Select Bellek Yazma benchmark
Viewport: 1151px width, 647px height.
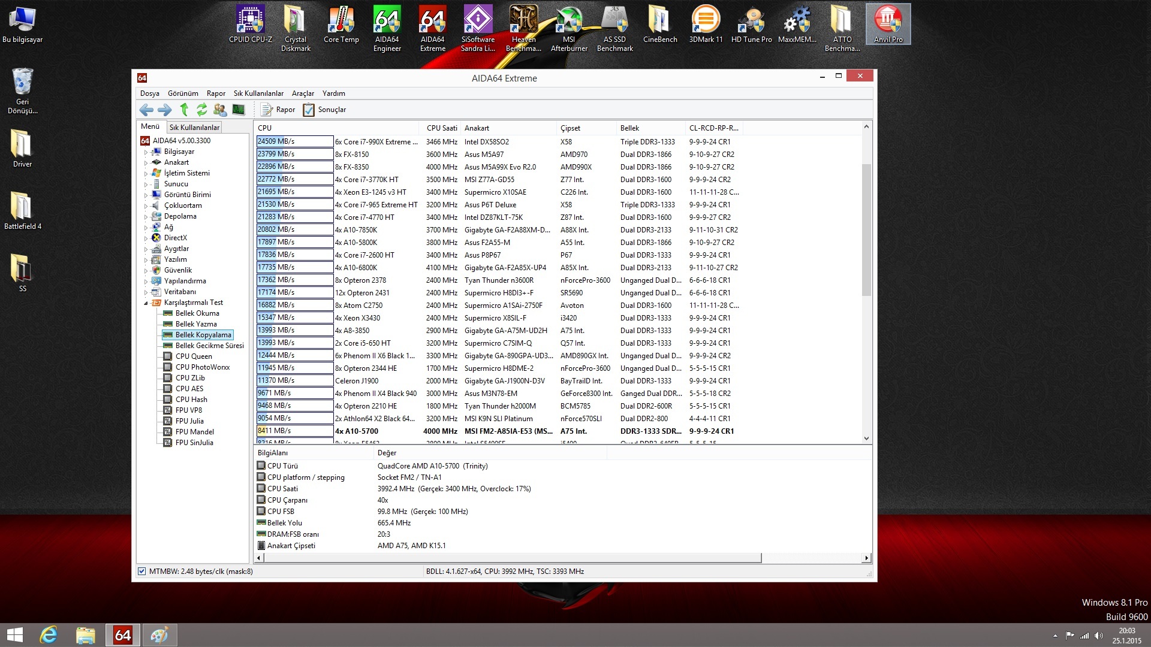[x=196, y=324]
